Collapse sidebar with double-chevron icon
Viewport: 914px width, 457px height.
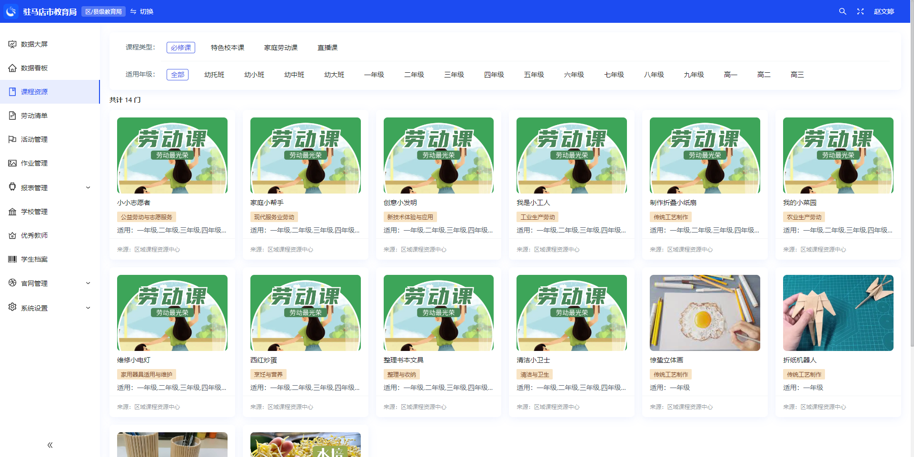point(50,445)
